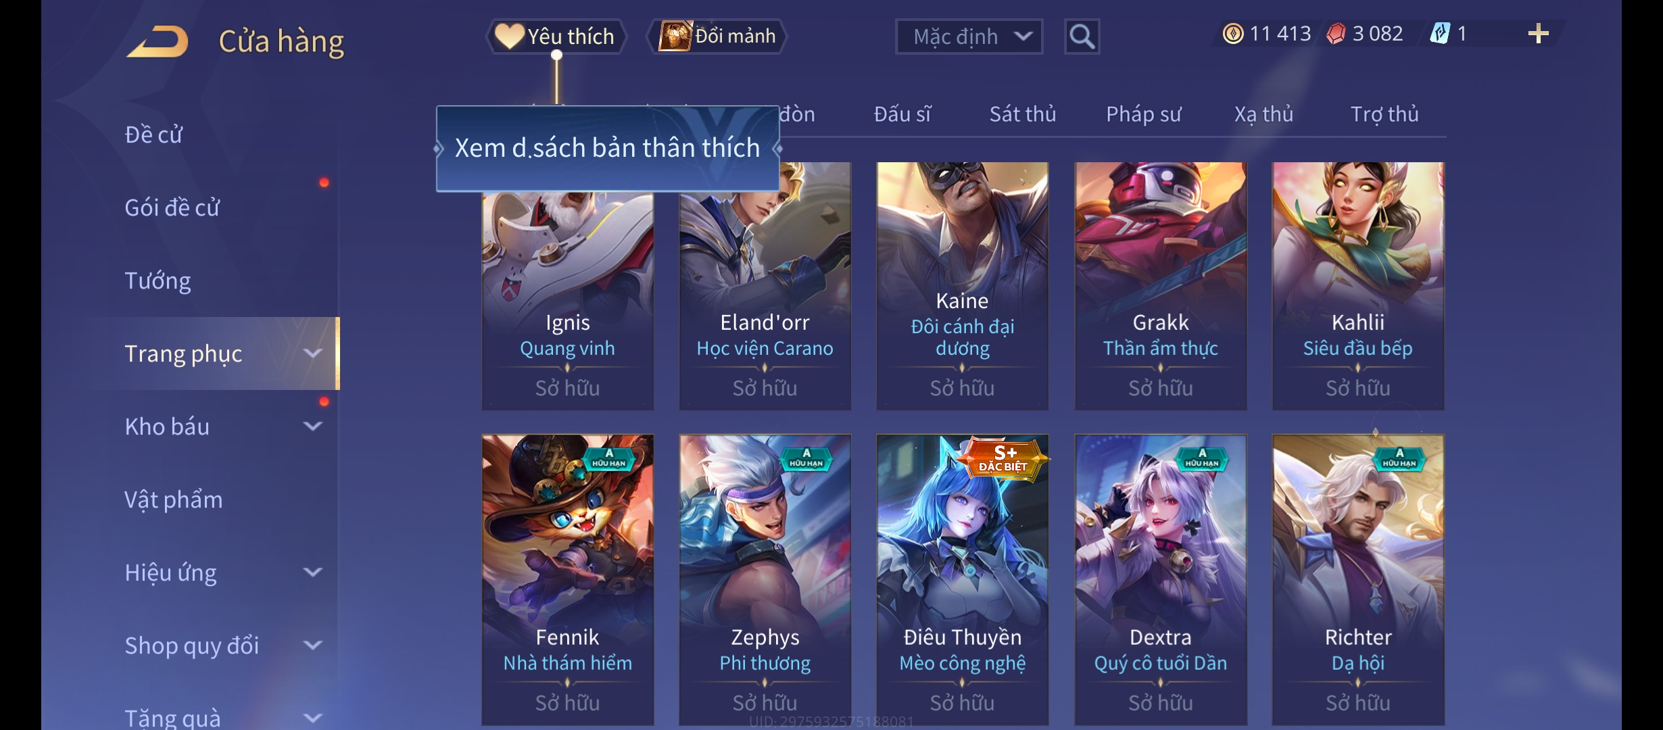Screen dimensions: 1663x730
Task: Switch to the Pháp sư tab
Action: [x=1143, y=114]
